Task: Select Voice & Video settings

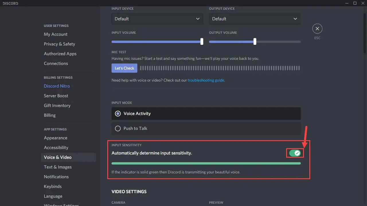Action: pos(68,157)
